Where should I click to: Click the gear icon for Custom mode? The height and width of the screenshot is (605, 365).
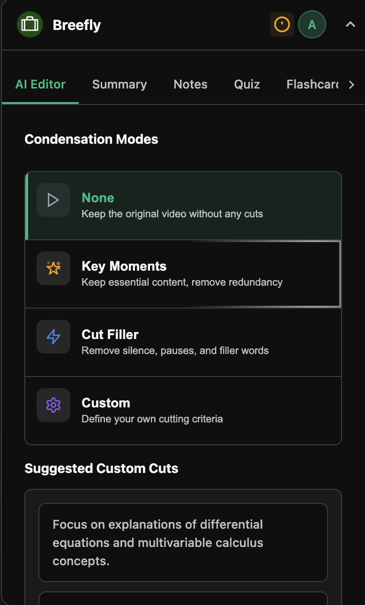tap(53, 405)
